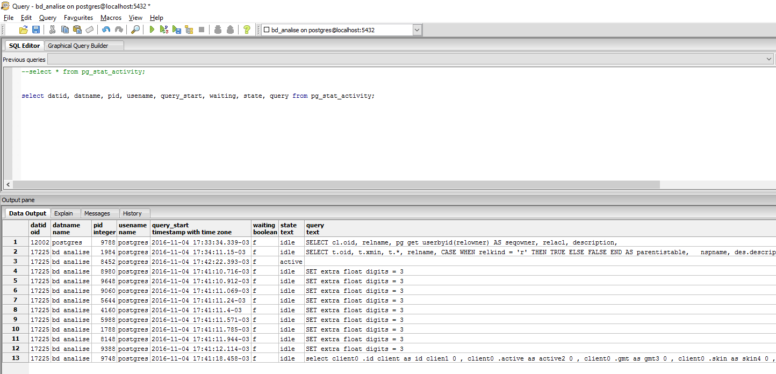
Task: Save the current query
Action: pyautogui.click(x=36, y=30)
